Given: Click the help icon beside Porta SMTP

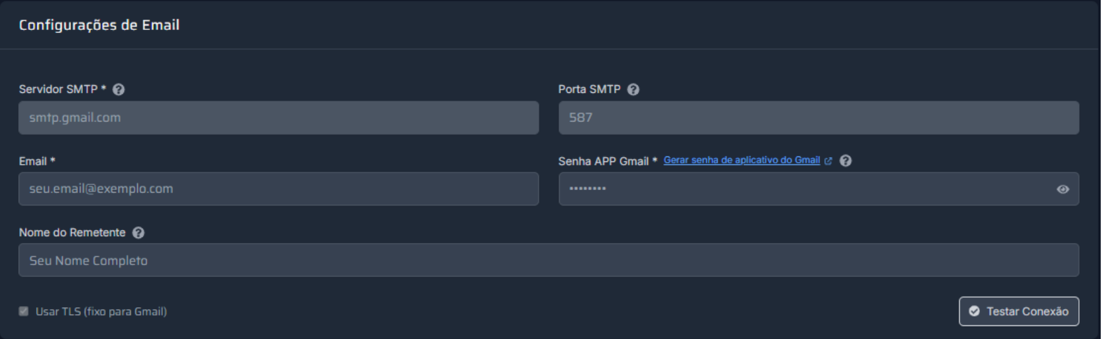Looking at the screenshot, I should [633, 90].
